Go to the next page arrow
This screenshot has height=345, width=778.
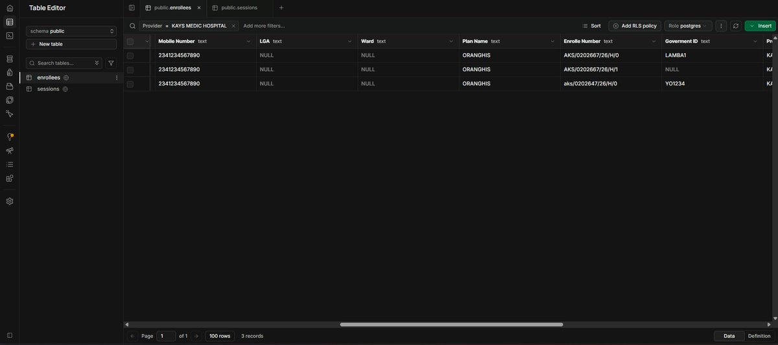coord(196,336)
